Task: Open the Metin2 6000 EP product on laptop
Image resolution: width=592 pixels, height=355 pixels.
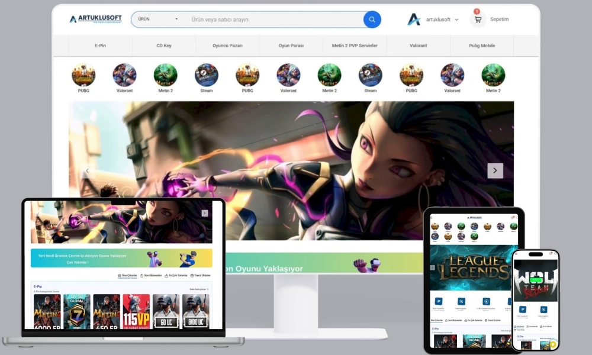Action: (47, 312)
